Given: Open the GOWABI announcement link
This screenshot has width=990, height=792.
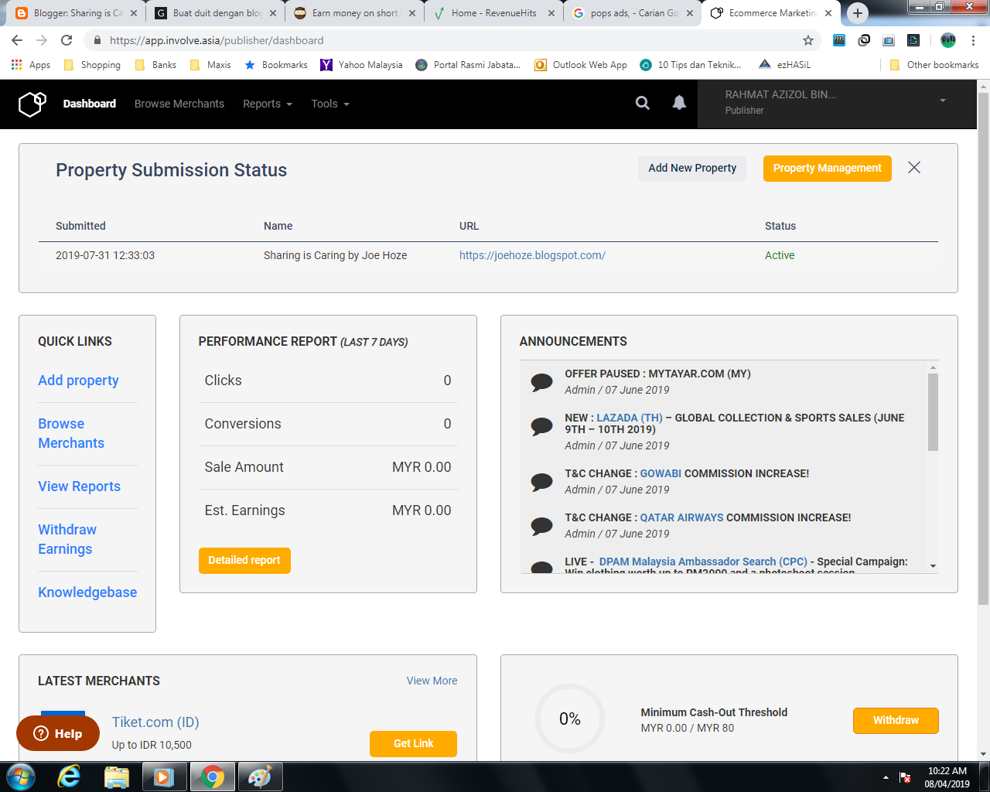Looking at the screenshot, I should pyautogui.click(x=661, y=473).
